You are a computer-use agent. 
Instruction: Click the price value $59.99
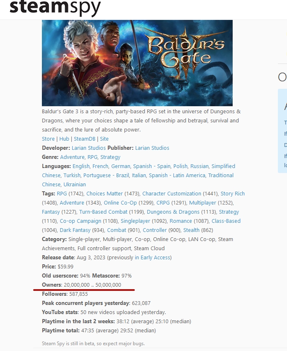65,267
